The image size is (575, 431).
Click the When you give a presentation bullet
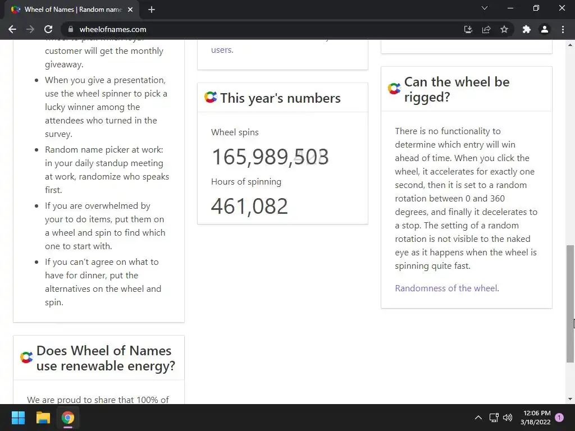tap(106, 107)
